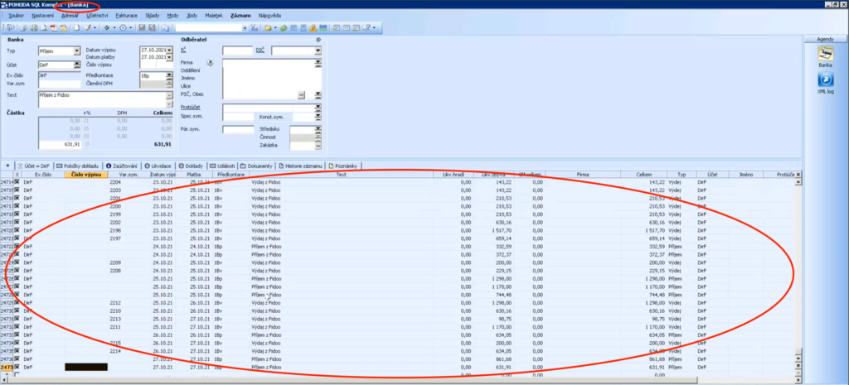Open the DIČ dropdown

coord(318,51)
